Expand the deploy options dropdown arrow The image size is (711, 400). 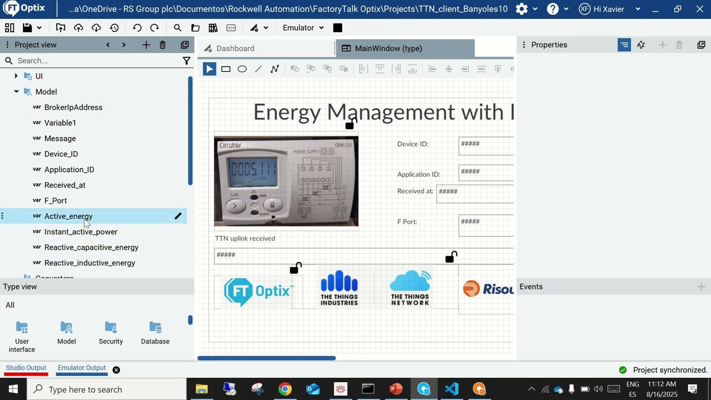point(266,28)
